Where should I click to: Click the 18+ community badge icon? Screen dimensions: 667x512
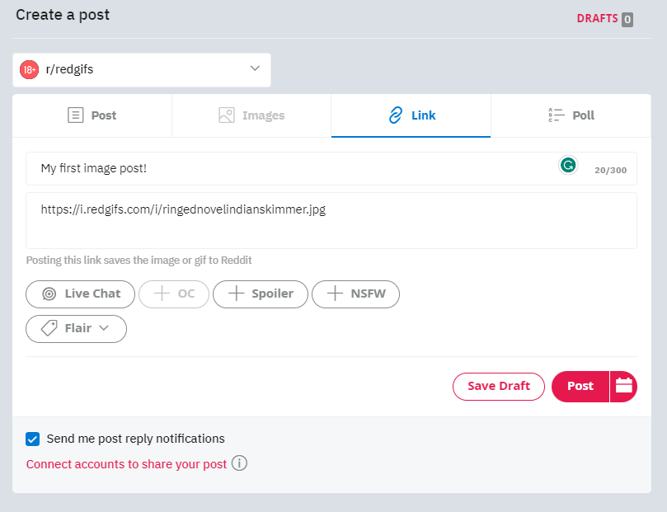click(30, 69)
